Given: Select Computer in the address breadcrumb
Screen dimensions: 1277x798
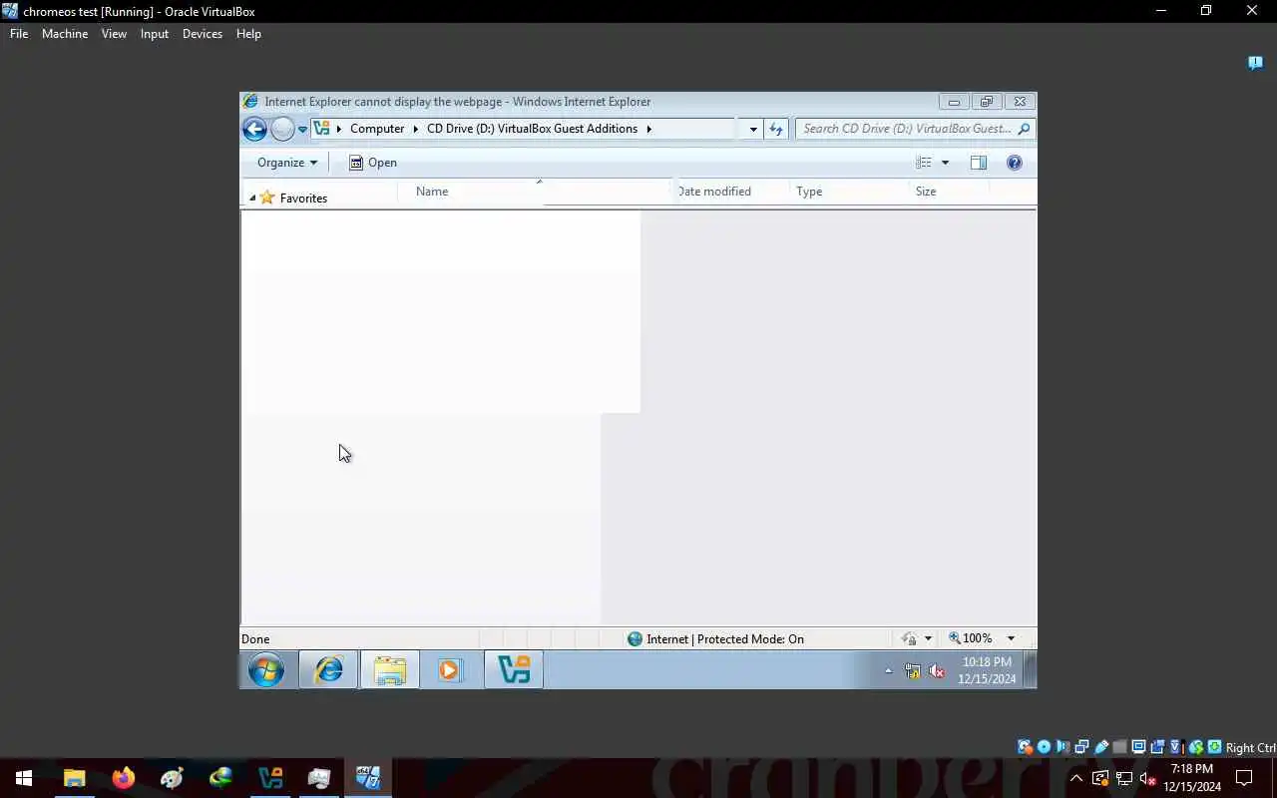Looking at the screenshot, I should [x=377, y=129].
